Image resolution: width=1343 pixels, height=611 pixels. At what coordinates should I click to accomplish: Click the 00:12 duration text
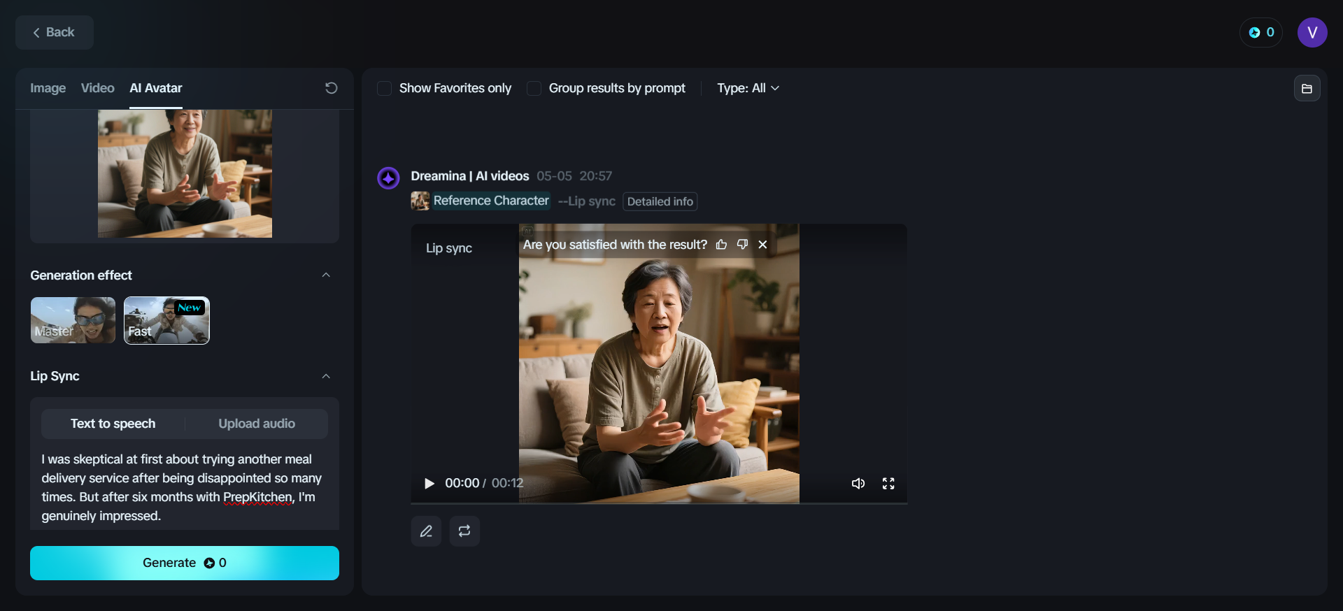(x=507, y=483)
